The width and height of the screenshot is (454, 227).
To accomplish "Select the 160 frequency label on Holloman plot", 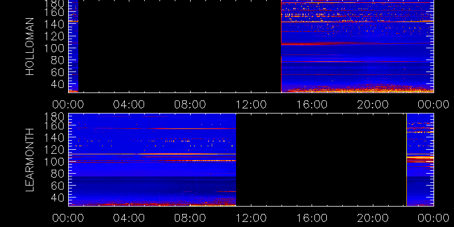I will (x=53, y=12).
